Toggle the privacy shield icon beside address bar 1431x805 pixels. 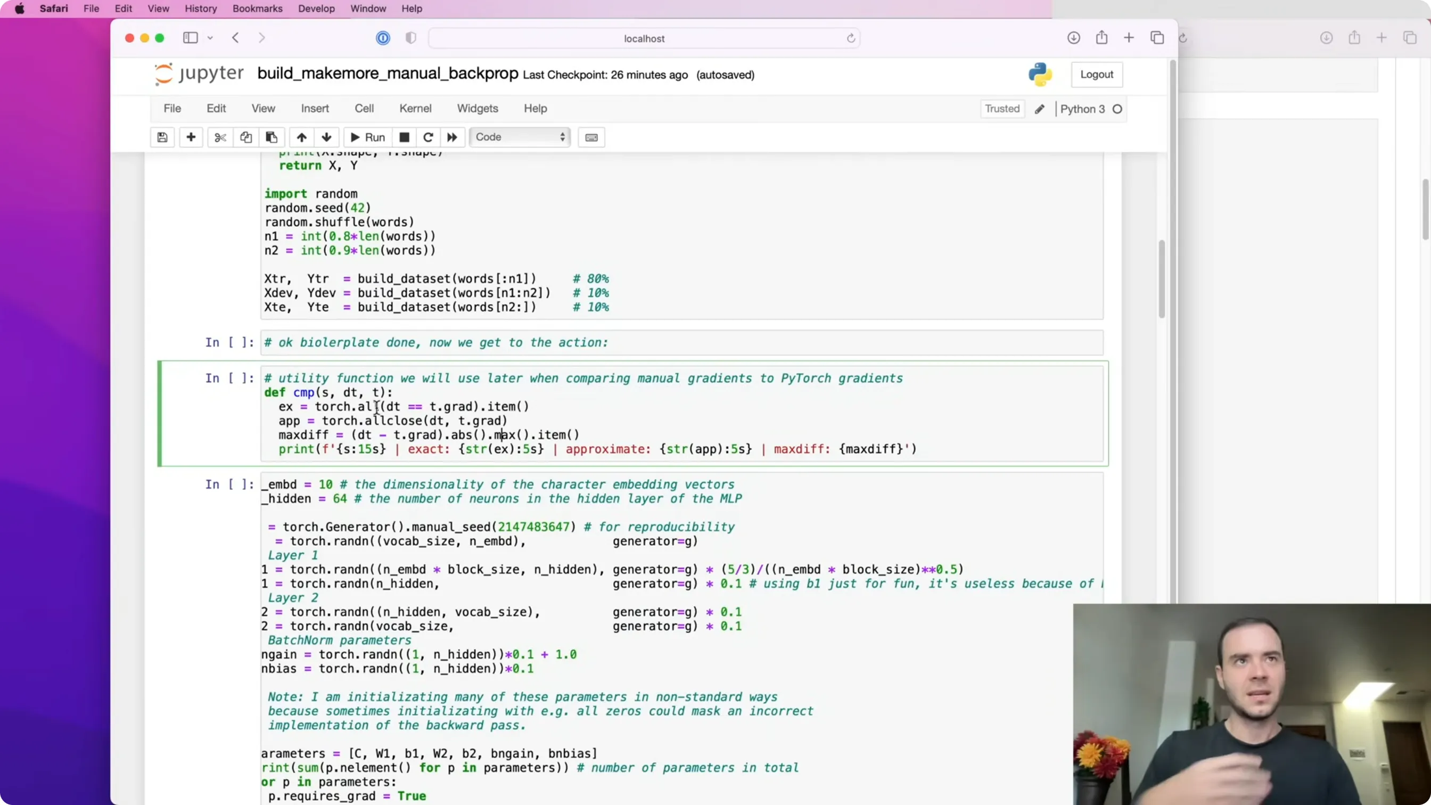click(411, 38)
